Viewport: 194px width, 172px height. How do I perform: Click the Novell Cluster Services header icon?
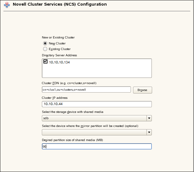7,5
